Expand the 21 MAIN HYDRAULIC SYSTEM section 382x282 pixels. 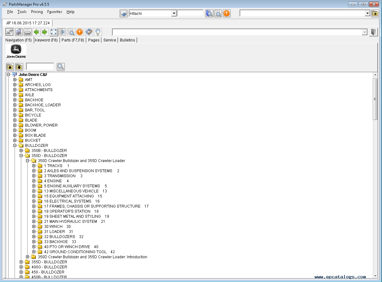pyautogui.click(x=34, y=222)
